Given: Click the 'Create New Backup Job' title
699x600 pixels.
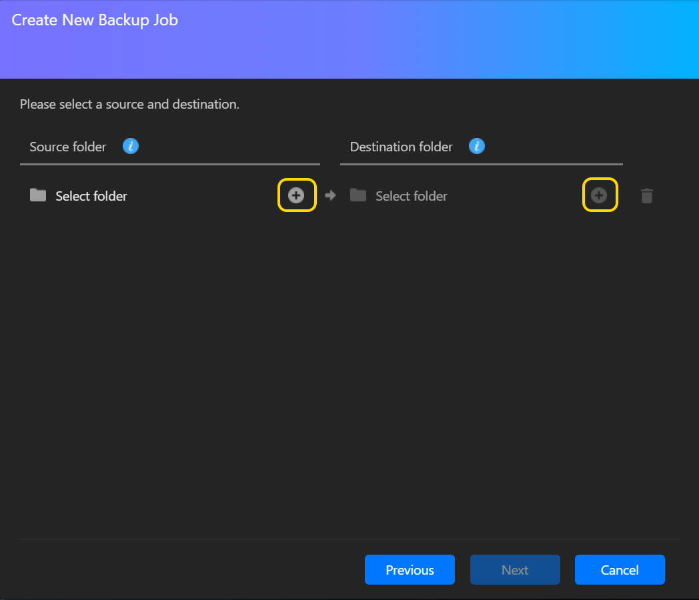Looking at the screenshot, I should coord(95,20).
